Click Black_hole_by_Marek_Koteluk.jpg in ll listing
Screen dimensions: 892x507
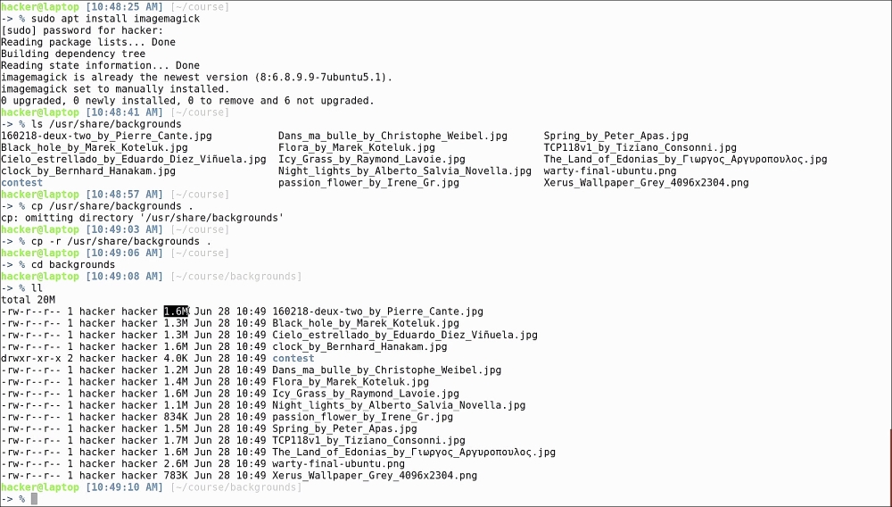pyautogui.click(x=365, y=323)
